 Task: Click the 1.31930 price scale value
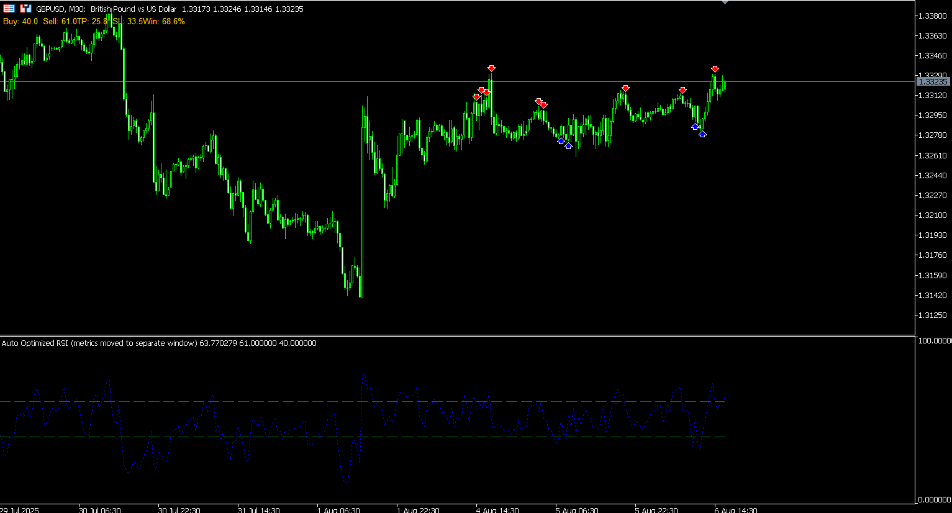[932, 235]
